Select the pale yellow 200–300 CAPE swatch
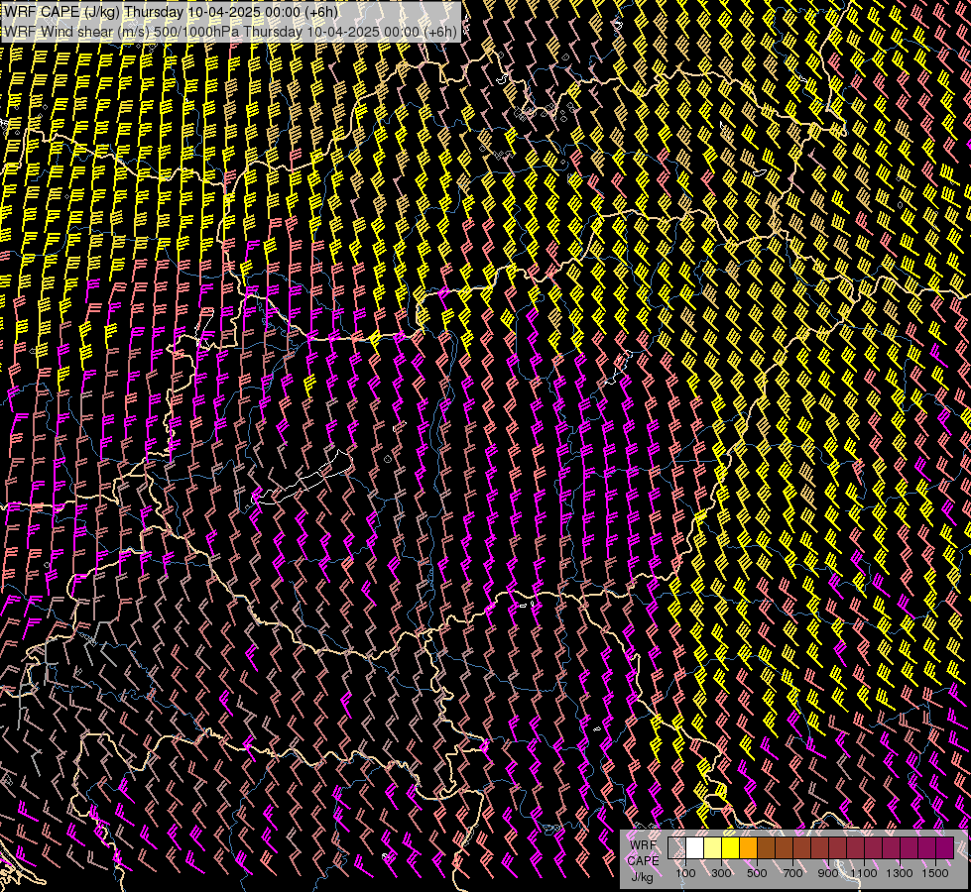Viewport: 971px width, 892px height. pos(713,847)
